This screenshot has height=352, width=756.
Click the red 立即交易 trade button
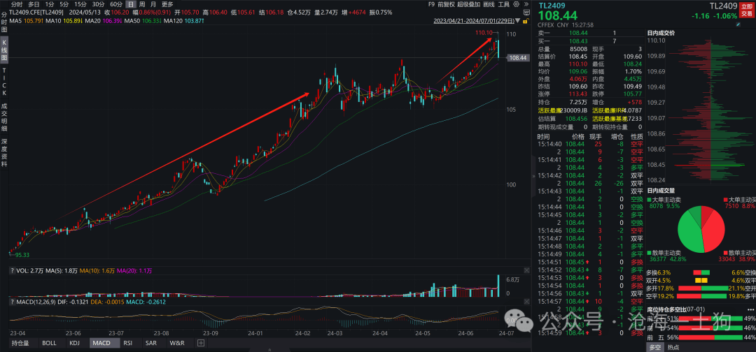coord(748,10)
